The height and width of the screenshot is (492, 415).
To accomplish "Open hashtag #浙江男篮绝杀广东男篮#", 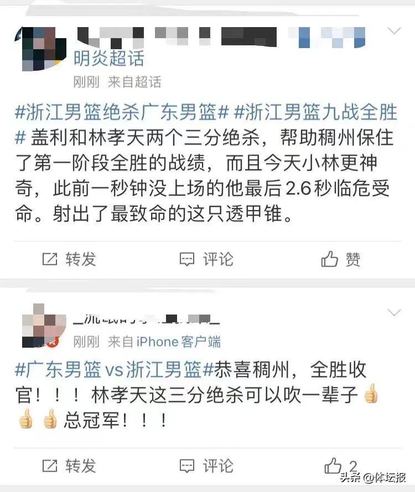I will click(x=122, y=112).
